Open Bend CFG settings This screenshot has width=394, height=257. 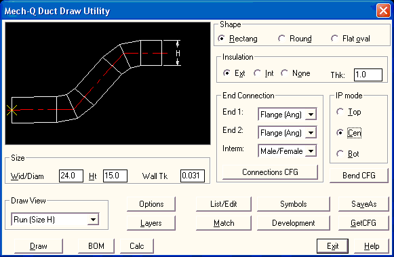tap(359, 176)
